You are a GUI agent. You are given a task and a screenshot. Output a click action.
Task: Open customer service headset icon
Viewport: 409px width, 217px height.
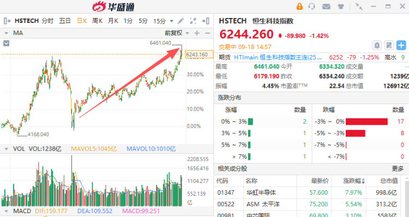click(312, 6)
